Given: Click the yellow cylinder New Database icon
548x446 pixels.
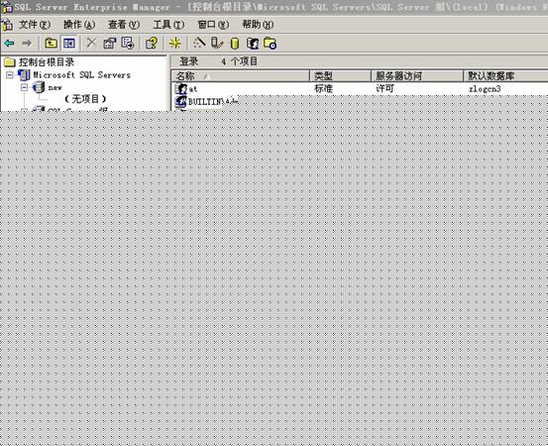Looking at the screenshot, I should point(235,44).
